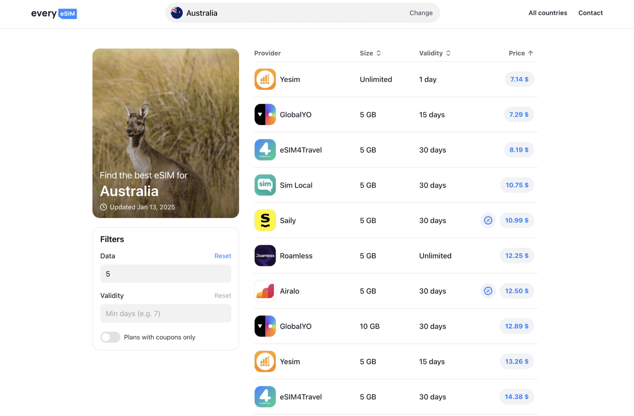This screenshot has height=416, width=634.
Task: Reset the Data filter
Action: (223, 256)
